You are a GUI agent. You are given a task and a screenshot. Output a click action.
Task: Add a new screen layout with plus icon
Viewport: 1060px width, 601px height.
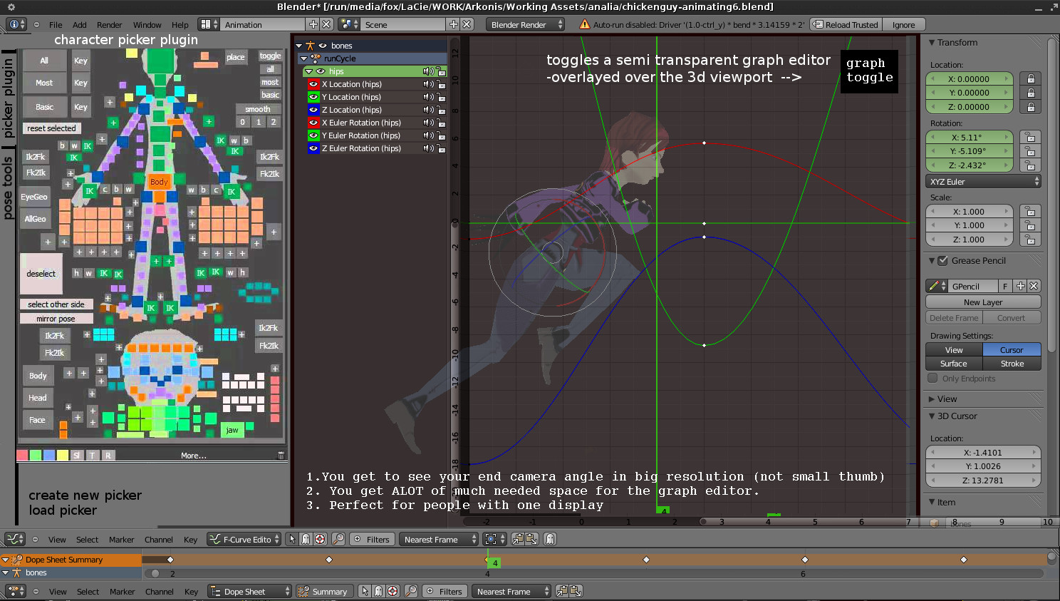click(313, 24)
